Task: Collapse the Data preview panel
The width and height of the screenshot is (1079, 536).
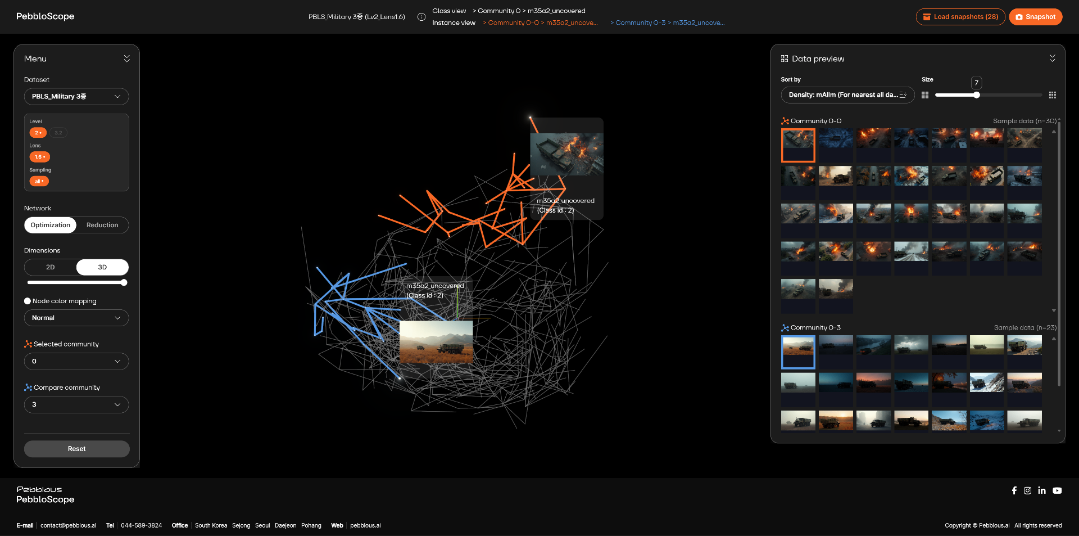Action: pyautogui.click(x=1053, y=58)
